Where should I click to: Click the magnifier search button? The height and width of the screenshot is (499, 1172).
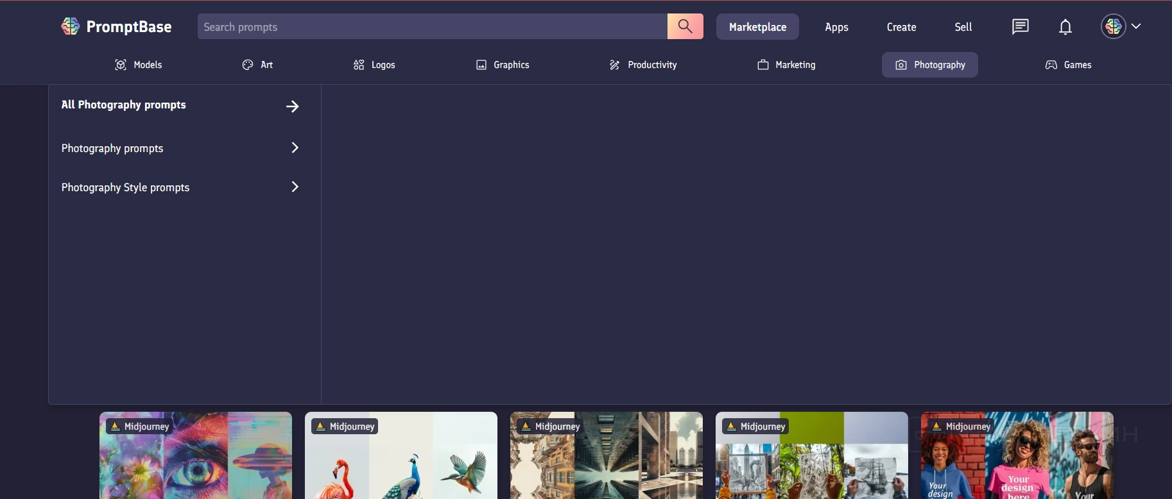(685, 26)
